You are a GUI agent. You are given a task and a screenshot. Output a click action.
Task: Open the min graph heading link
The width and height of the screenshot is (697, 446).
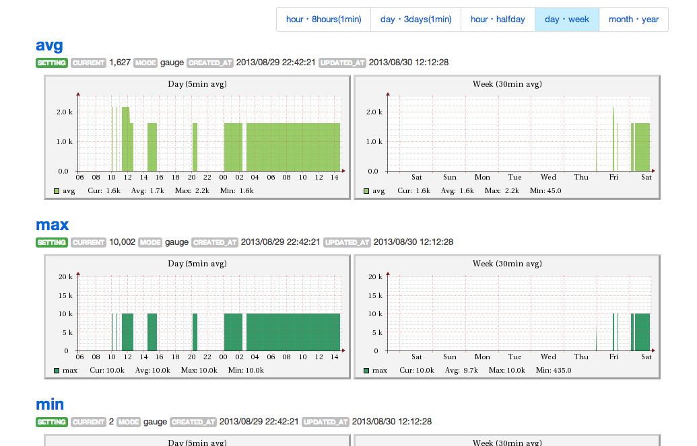tap(50, 404)
